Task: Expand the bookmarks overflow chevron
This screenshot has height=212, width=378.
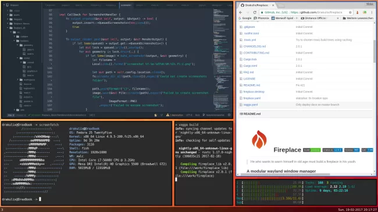Action: click(337, 19)
